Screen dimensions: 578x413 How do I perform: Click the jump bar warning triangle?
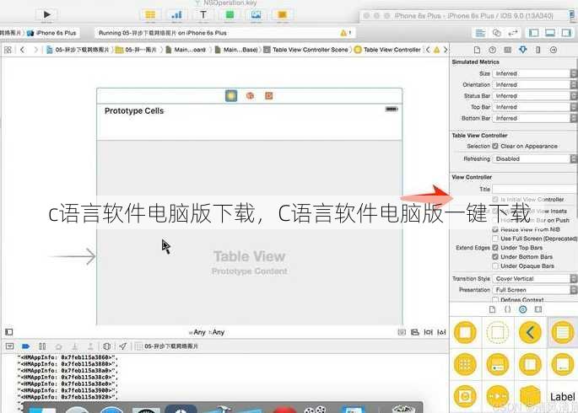[437, 50]
